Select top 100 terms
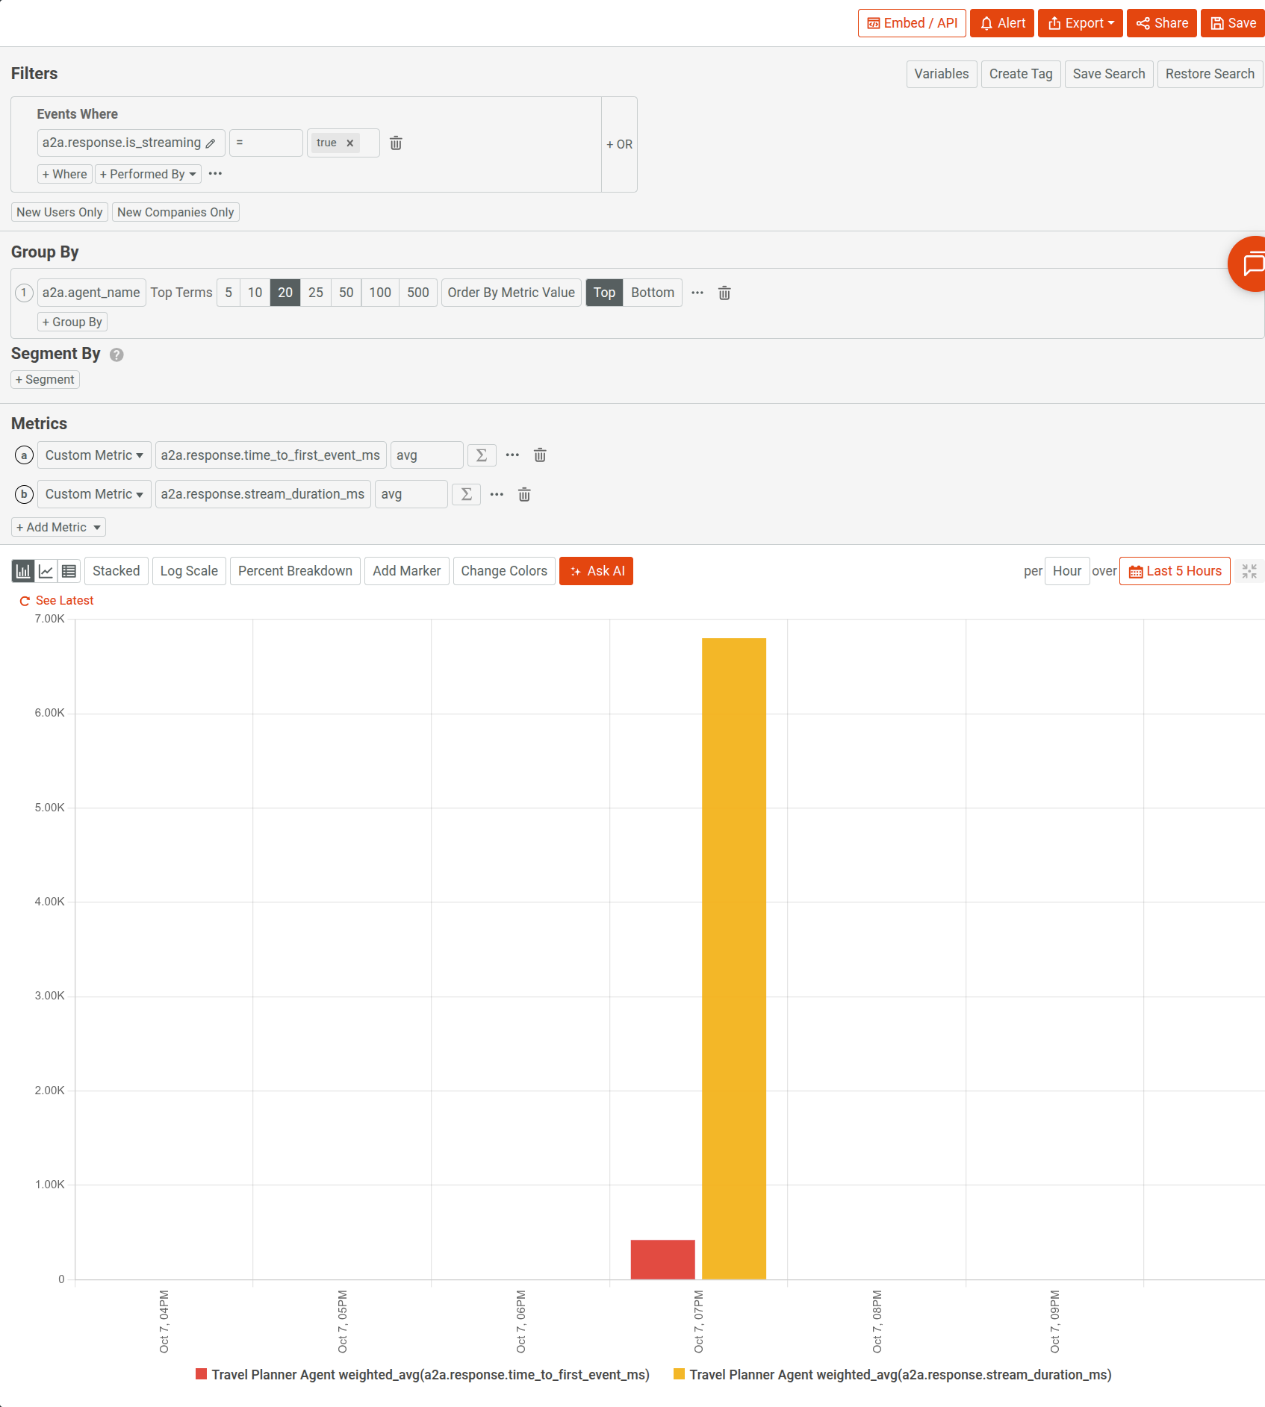 pos(380,293)
